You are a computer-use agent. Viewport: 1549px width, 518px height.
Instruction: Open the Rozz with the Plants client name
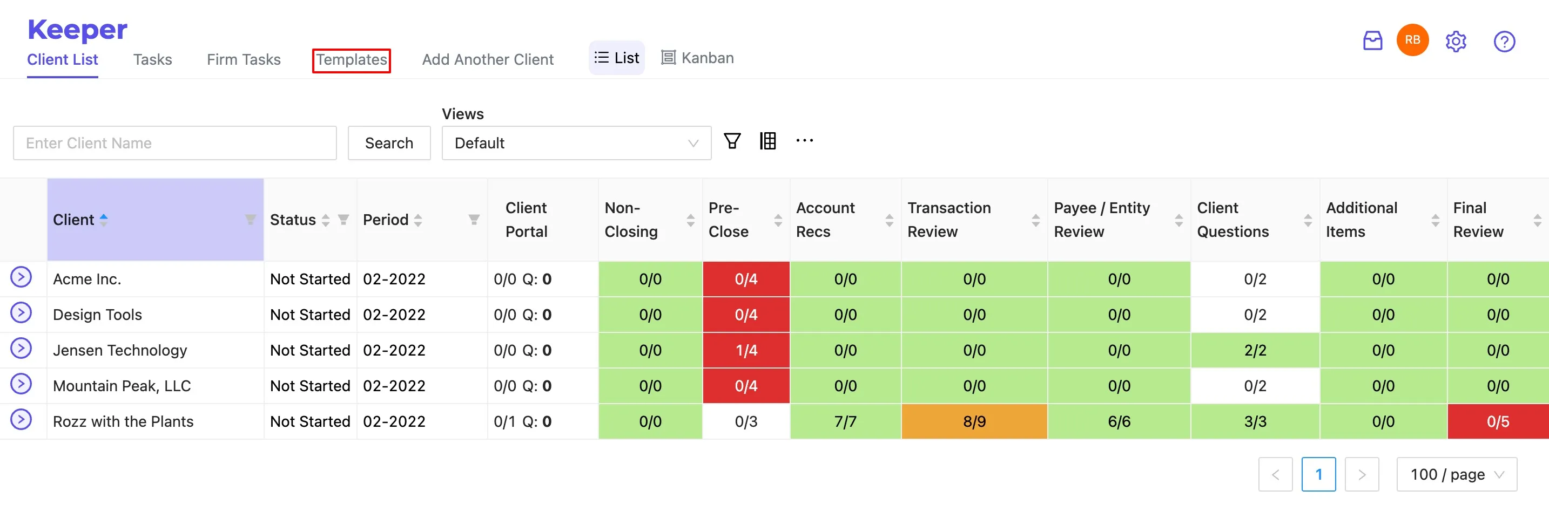tap(123, 422)
